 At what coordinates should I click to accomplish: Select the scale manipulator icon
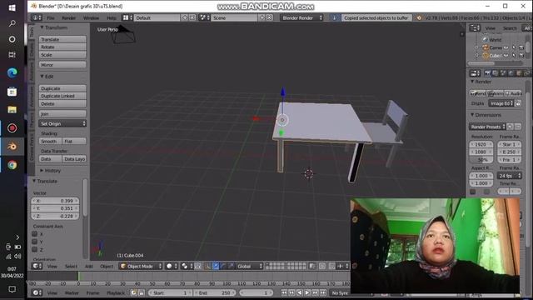pyautogui.click(x=231, y=266)
